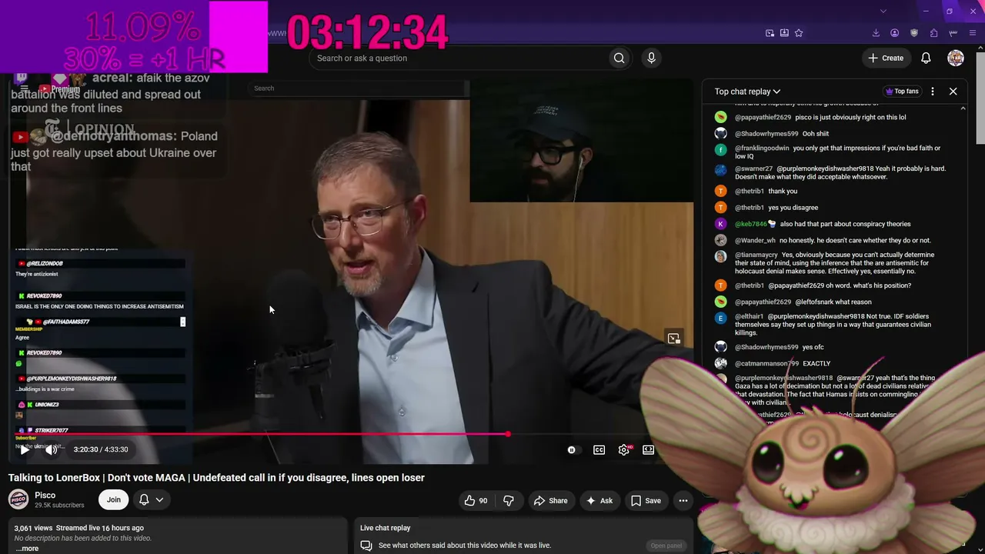Play the video with the play button

pos(25,450)
